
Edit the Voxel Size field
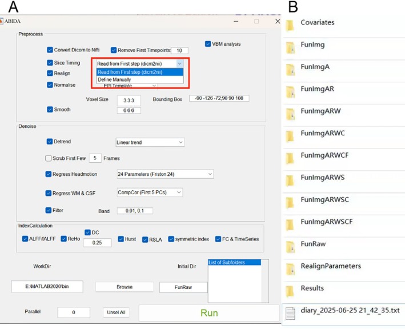(x=129, y=101)
